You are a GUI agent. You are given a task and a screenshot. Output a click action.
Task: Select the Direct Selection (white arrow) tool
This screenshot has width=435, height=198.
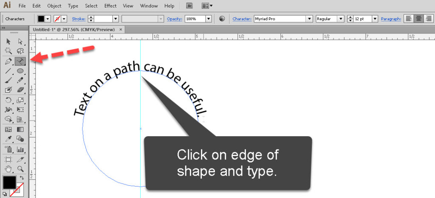pyautogui.click(x=20, y=41)
